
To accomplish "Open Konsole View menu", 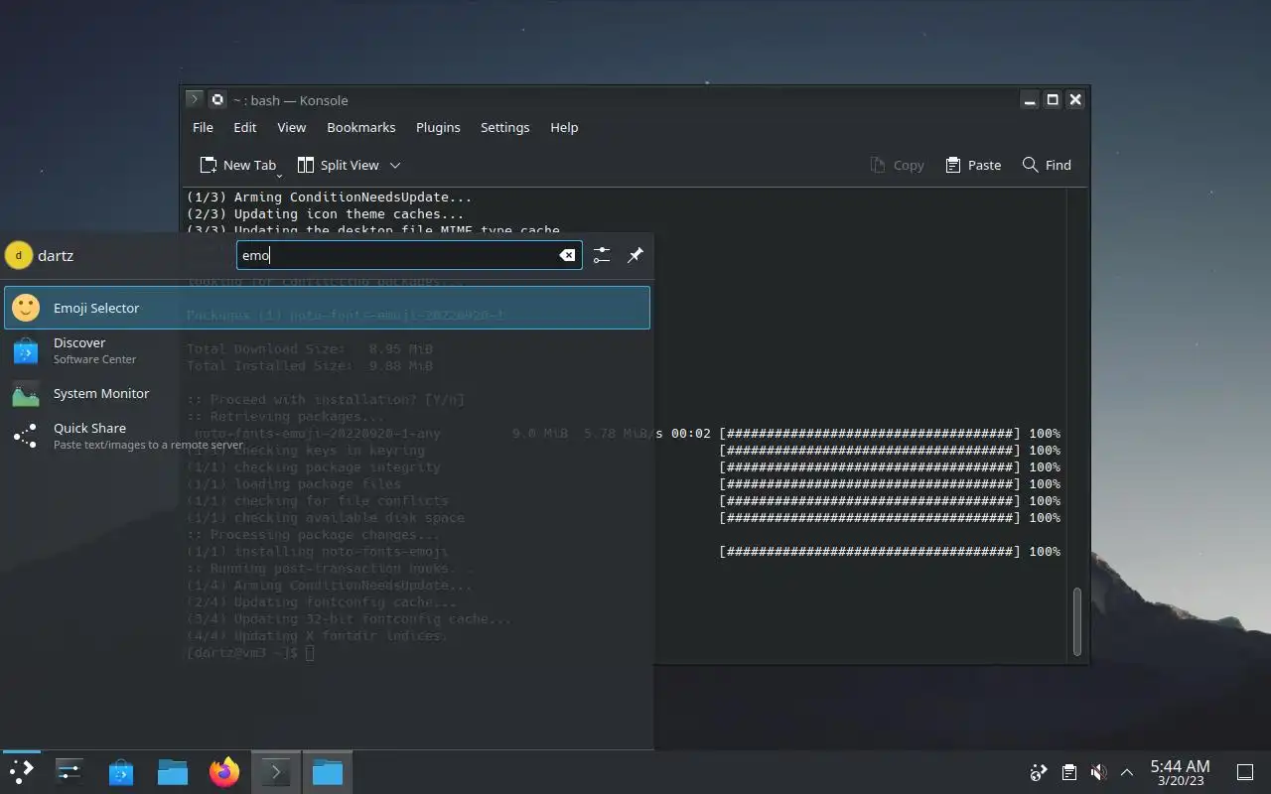I will [x=291, y=127].
